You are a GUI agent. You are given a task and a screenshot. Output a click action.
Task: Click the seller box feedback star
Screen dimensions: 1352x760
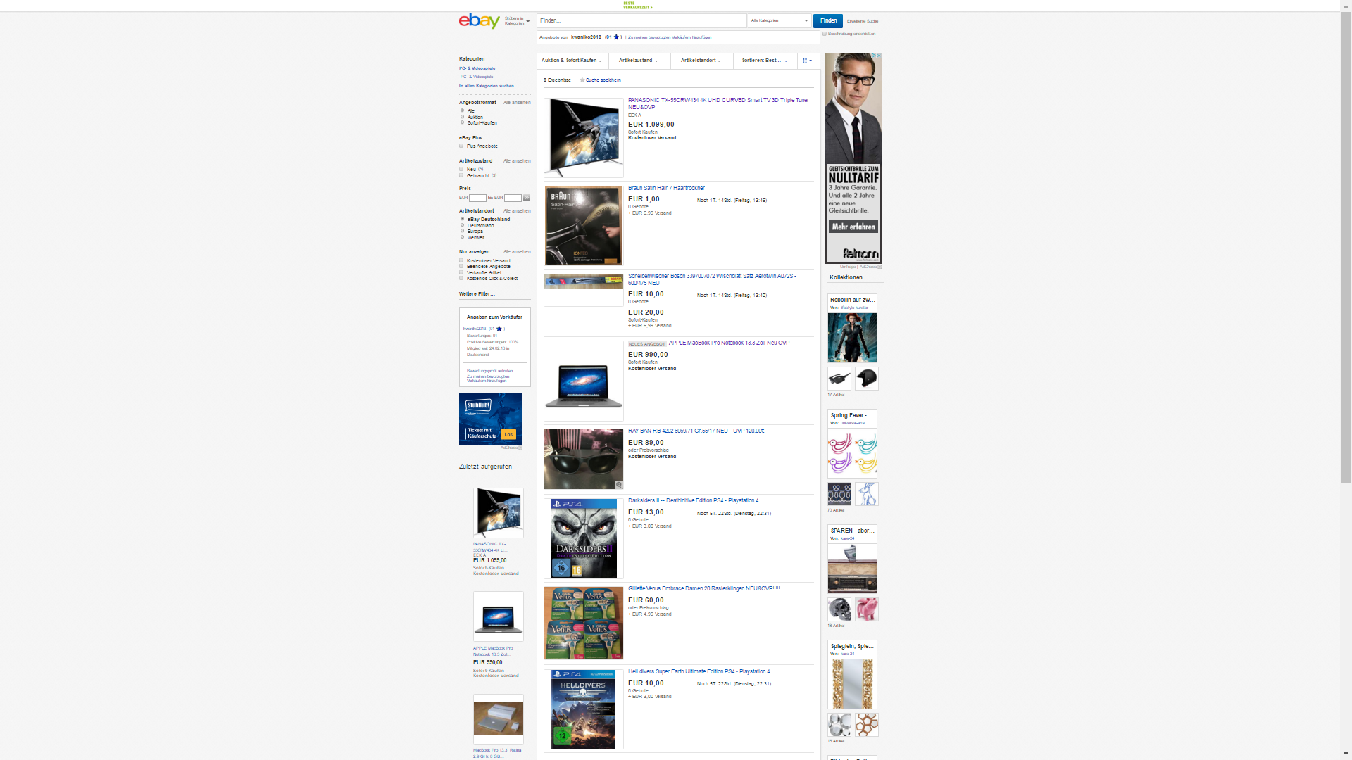click(x=499, y=329)
